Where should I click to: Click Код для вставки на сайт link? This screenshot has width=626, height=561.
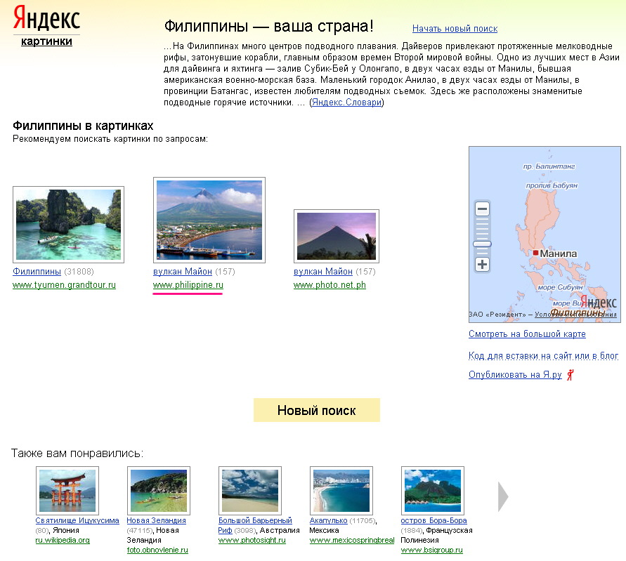coord(543,356)
